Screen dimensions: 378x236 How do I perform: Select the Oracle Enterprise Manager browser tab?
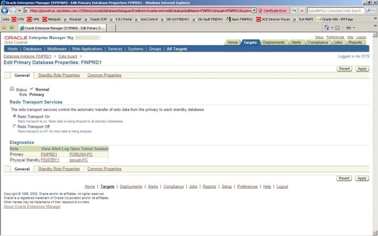[x=62, y=28]
